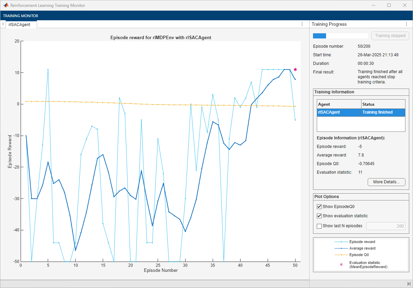
Task: Uncheck Show EpisodeQ0 checkbox
Action: click(319, 207)
